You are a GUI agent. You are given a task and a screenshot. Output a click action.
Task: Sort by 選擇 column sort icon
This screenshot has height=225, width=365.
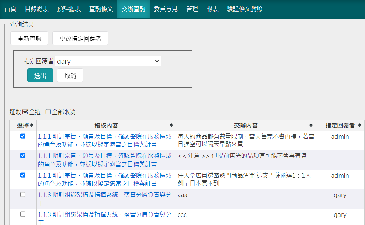pyautogui.click(x=32, y=125)
